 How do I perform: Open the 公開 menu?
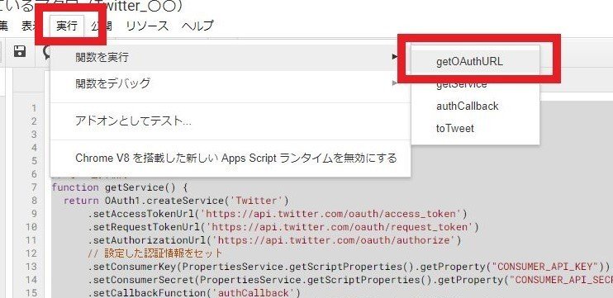[102, 26]
